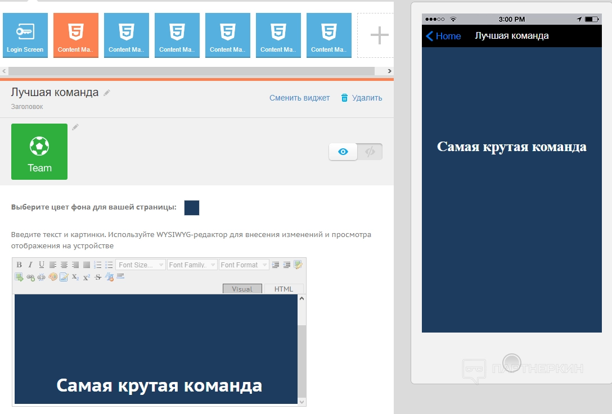Screen dimensions: 612x414
Task: Edit the Team widget icon with the pencil
Action: coord(75,128)
